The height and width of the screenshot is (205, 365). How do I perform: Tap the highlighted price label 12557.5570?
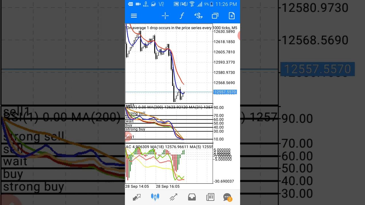click(225, 92)
